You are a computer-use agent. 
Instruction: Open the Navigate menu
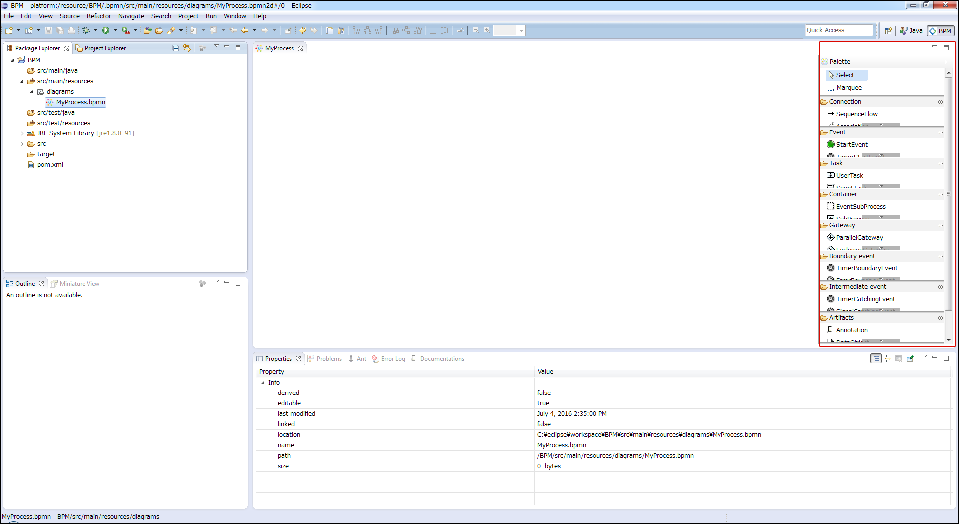pos(131,16)
